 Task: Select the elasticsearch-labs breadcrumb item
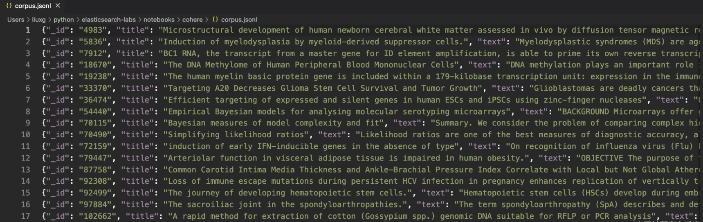click(x=109, y=20)
